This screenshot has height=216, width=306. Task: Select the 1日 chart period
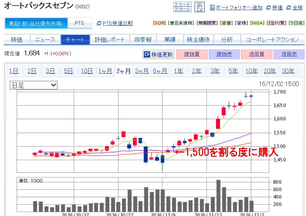pos(14,71)
